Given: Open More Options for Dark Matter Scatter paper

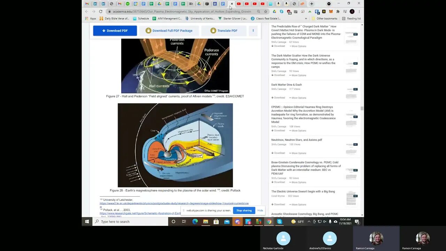Looking at the screenshot, I should coord(298,75).
